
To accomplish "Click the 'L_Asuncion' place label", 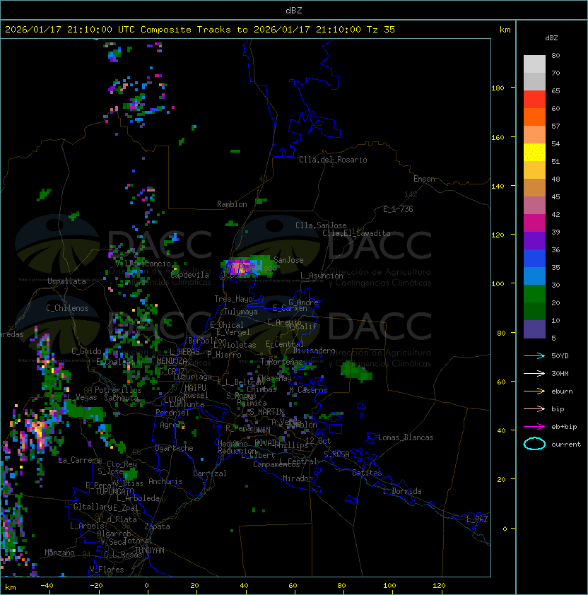I will pos(322,276).
